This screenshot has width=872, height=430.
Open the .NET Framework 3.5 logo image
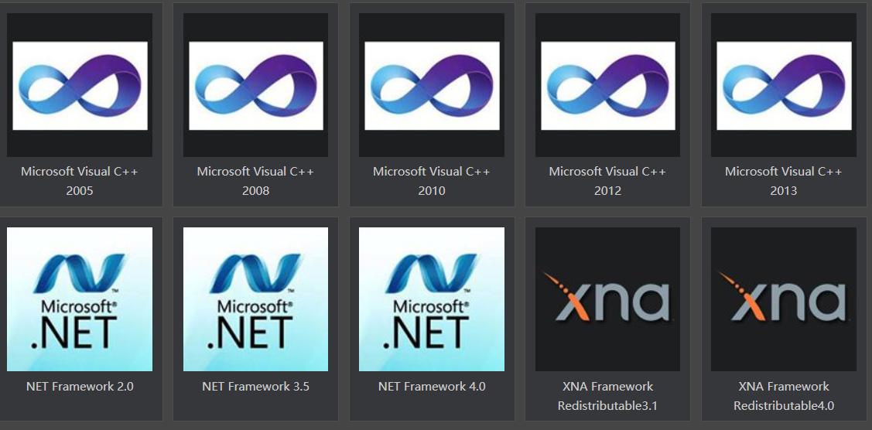click(x=256, y=299)
